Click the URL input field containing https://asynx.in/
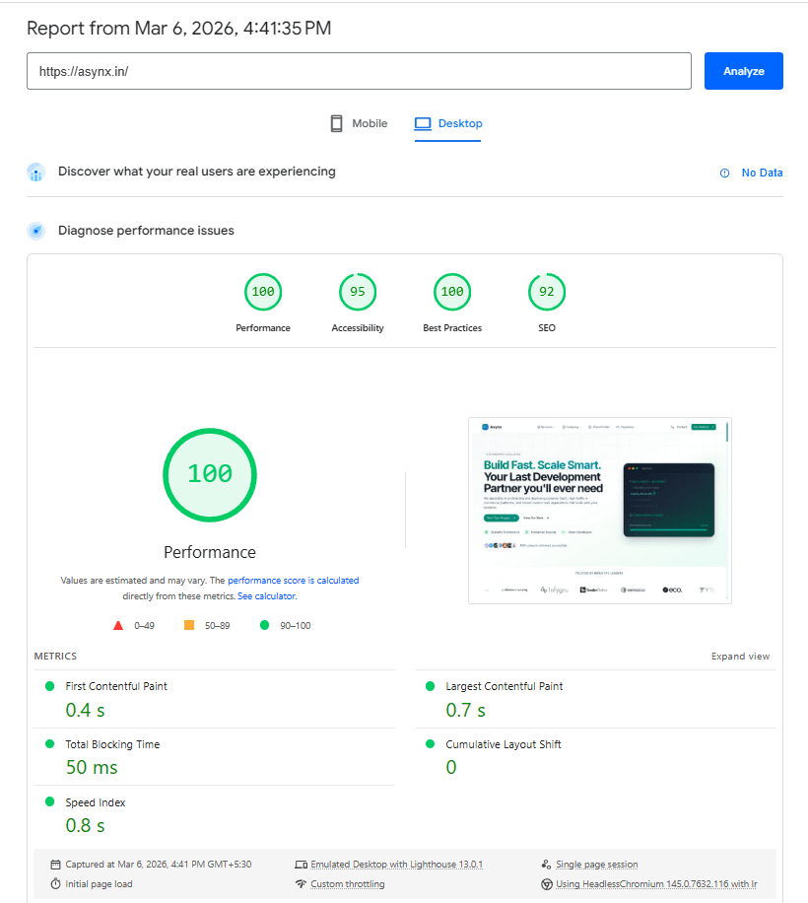 click(x=359, y=71)
